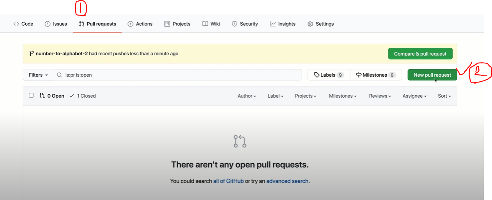This screenshot has width=492, height=200.
Task: Click the number-to-alphabet-2 branch name
Action: click(62, 54)
